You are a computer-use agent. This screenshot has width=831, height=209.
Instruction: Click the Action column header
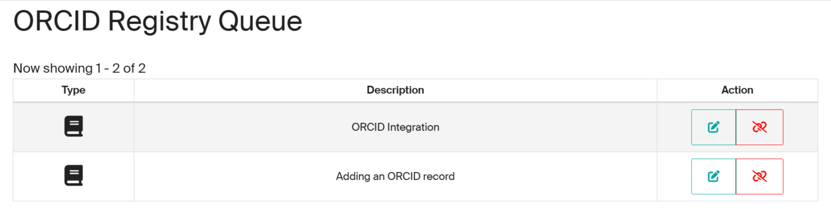pyautogui.click(x=737, y=90)
